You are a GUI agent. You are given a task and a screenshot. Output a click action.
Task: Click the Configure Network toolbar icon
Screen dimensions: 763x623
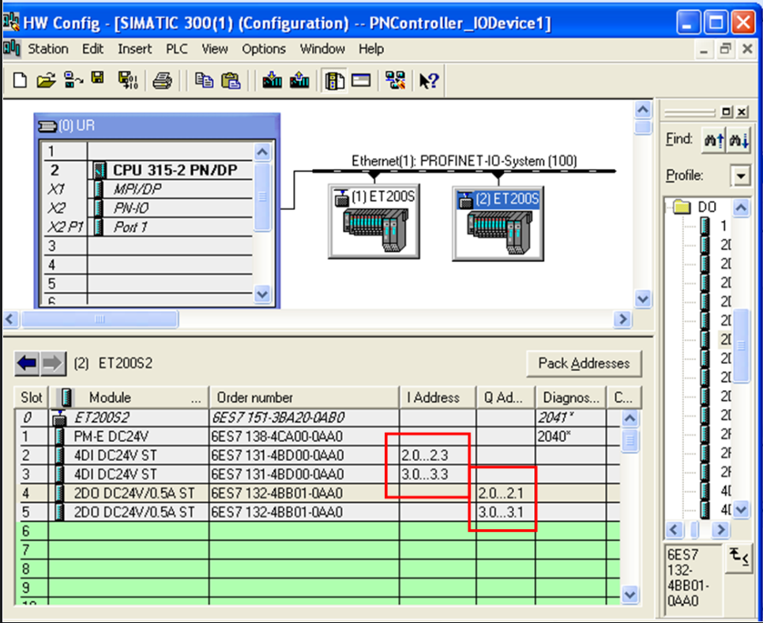pyautogui.click(x=395, y=81)
